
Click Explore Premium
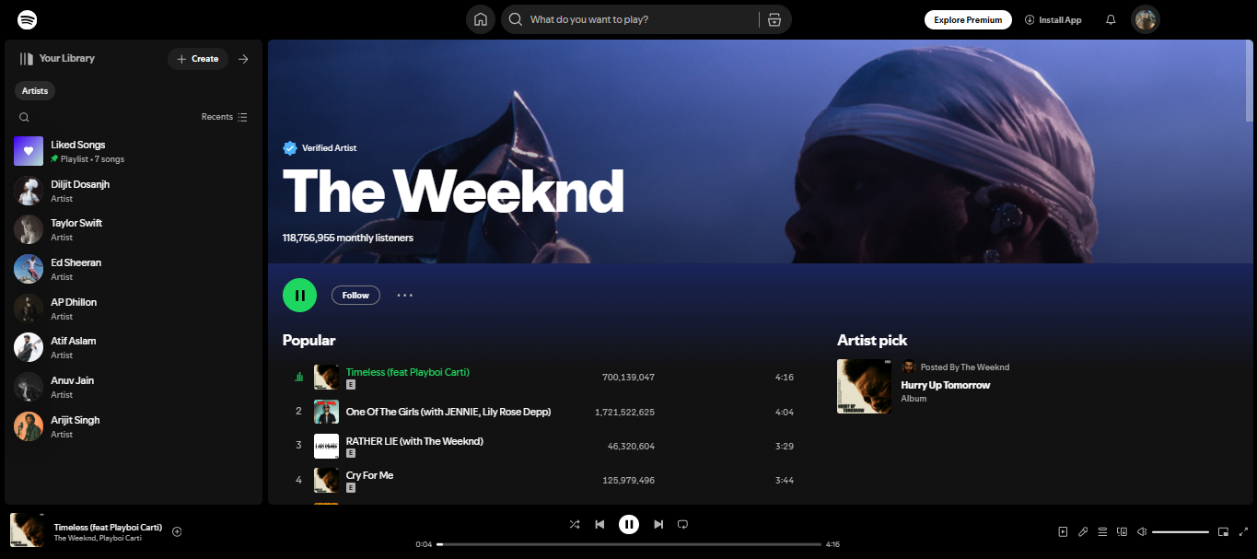pyautogui.click(x=968, y=18)
